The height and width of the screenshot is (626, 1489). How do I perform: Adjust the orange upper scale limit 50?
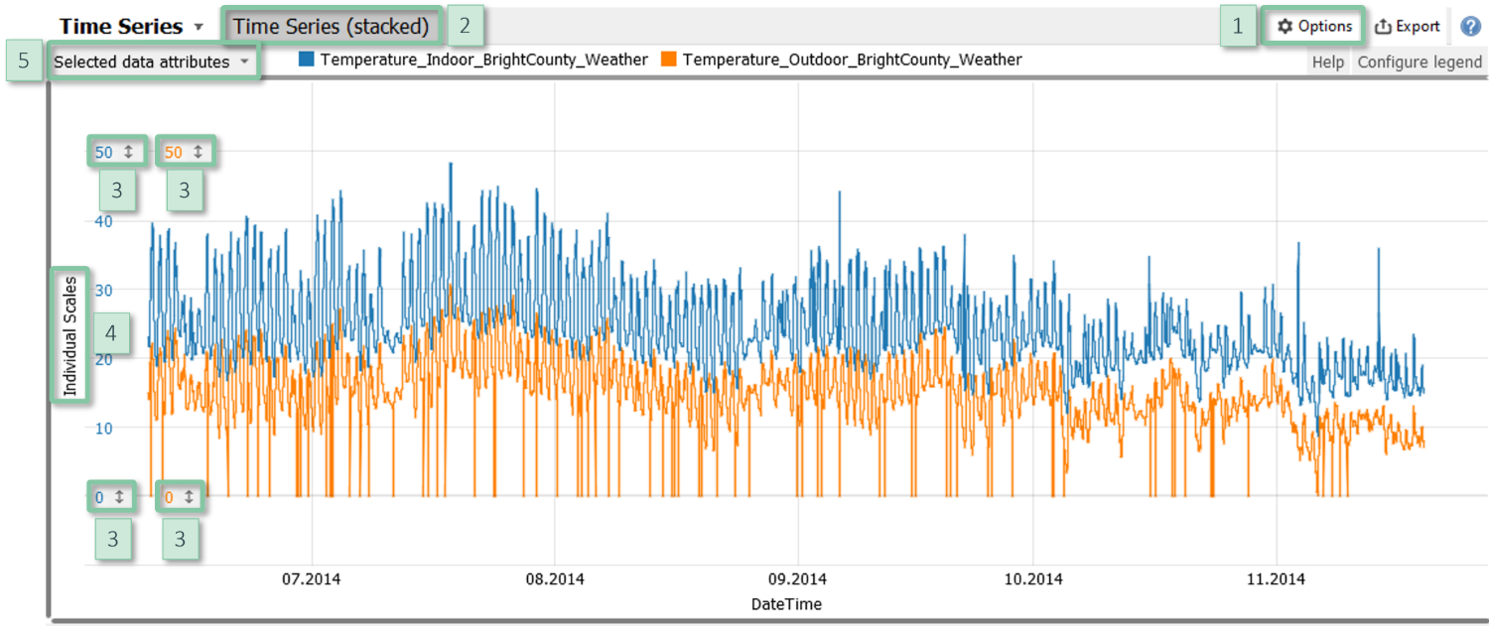point(185,152)
